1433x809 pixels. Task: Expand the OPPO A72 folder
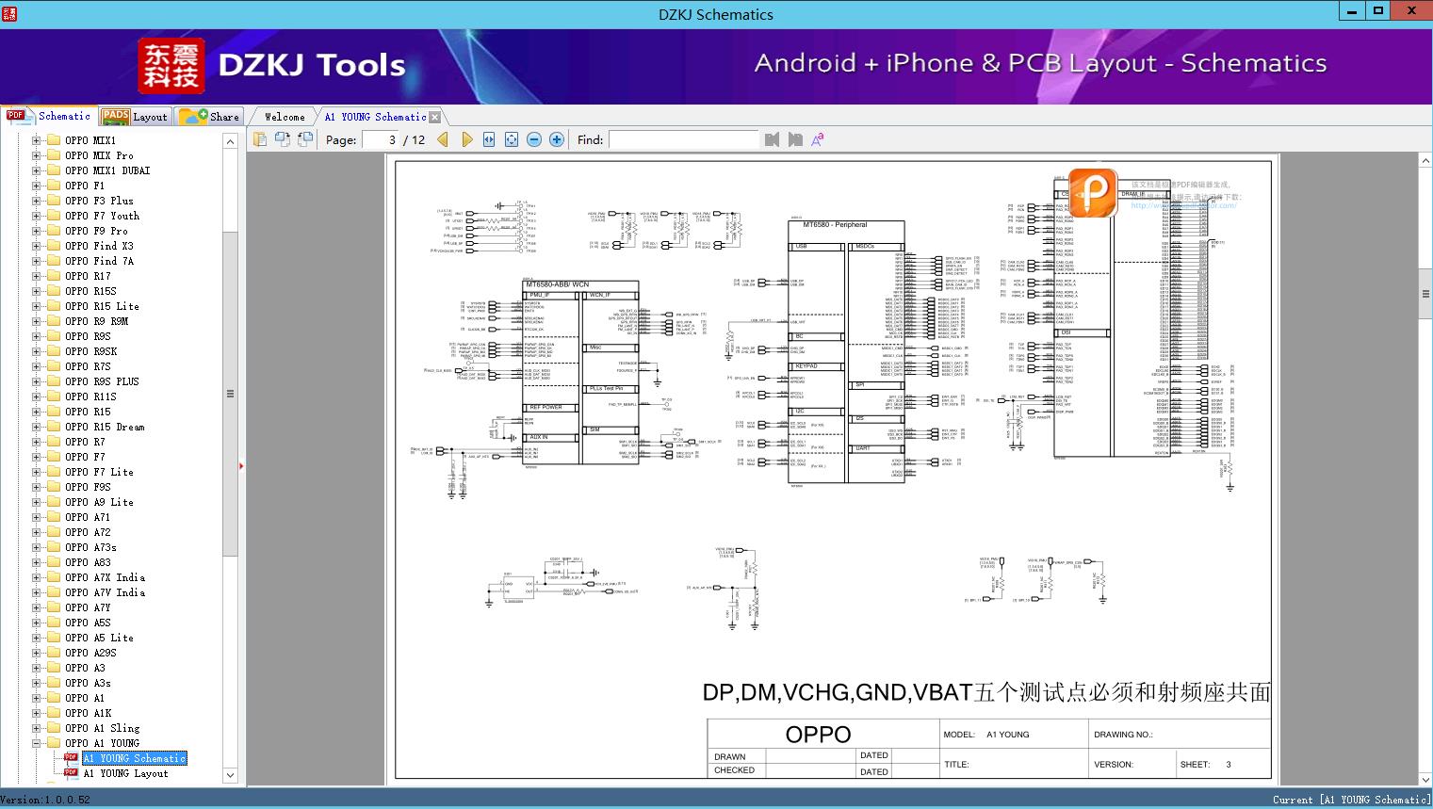point(36,532)
